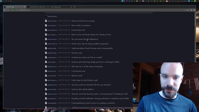The height and width of the screenshot is (112, 199).
Task: Click file icon for Some riverfront surveying
Action: (46, 21)
